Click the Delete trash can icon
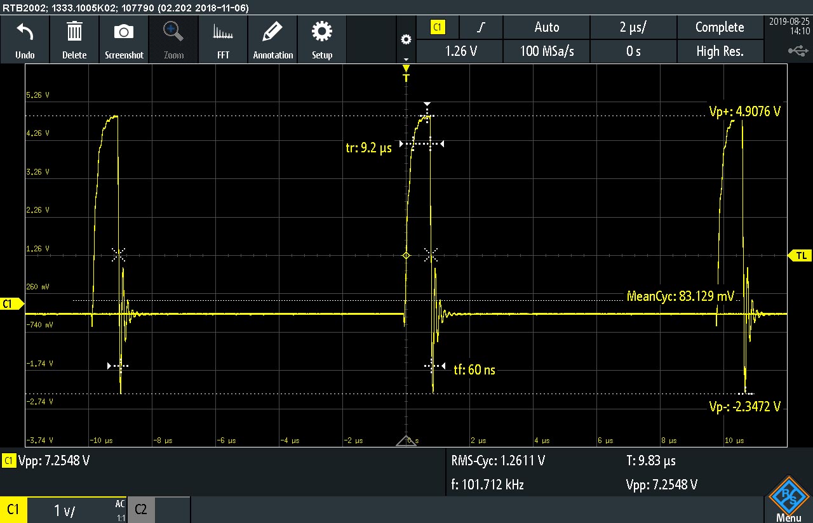 pos(74,32)
